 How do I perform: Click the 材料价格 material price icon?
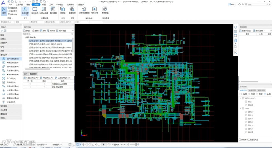click(x=95, y=9)
